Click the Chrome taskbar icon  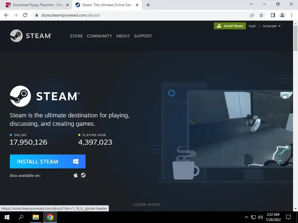[x=50, y=217]
